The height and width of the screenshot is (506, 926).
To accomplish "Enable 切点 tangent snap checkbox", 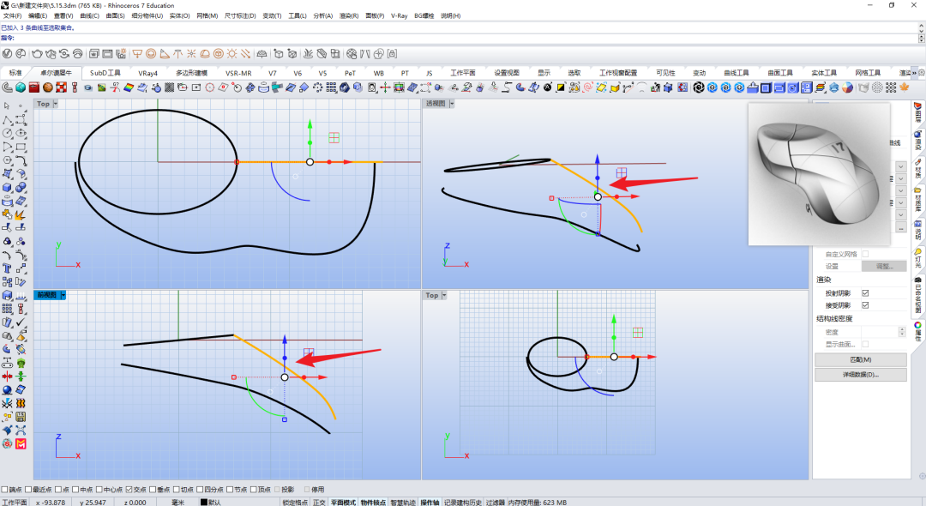I will tap(176, 490).
